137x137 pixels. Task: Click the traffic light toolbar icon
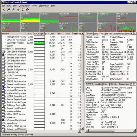coord(23,10)
